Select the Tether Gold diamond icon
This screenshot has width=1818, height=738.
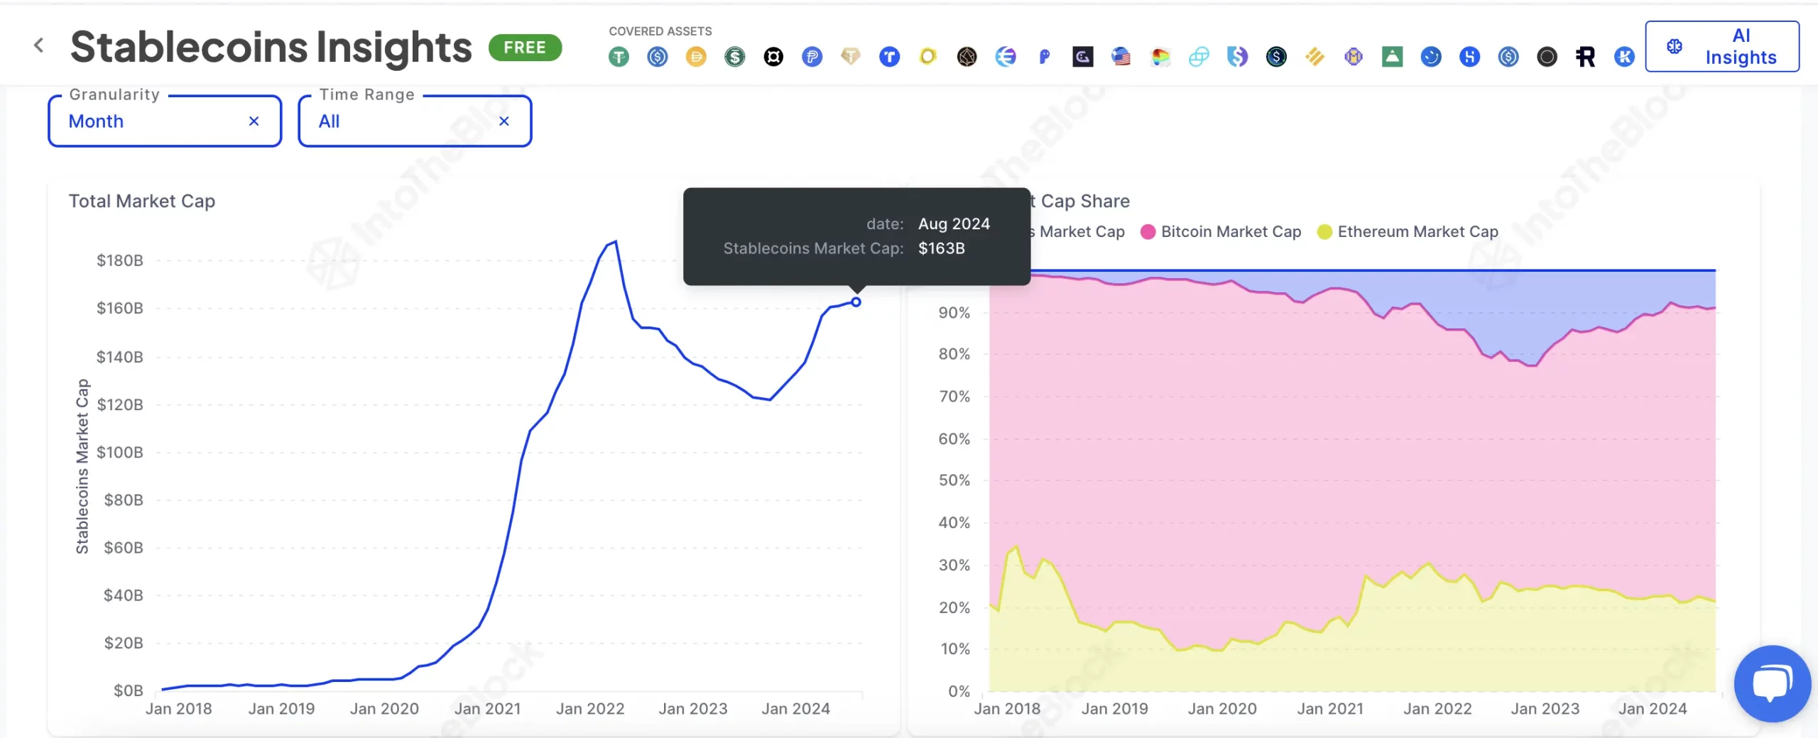pos(851,57)
